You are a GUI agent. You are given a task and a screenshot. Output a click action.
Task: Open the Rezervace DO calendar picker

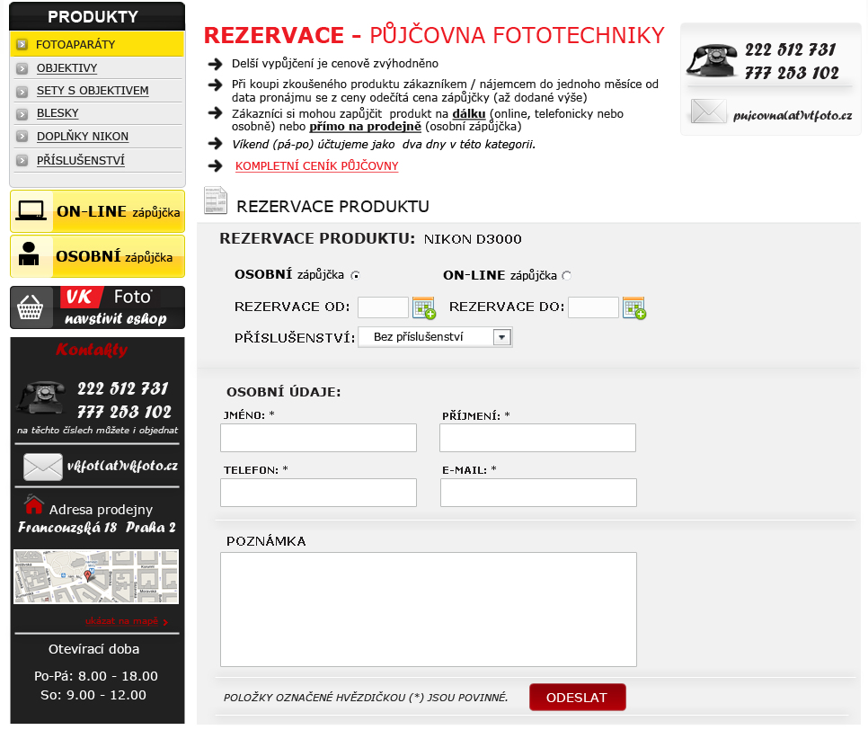[x=634, y=308]
